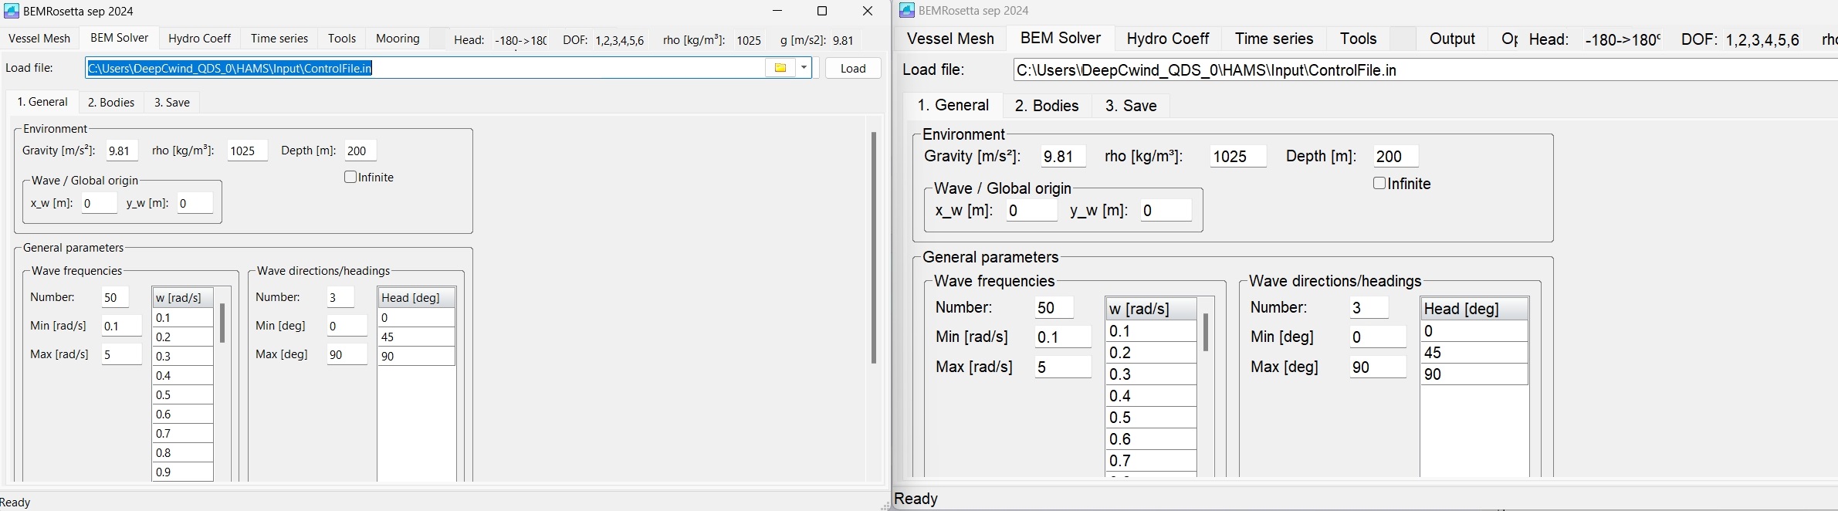This screenshot has width=1838, height=511.
Task: Switch to Hydro Coeff tab in left window
Action: [199, 39]
